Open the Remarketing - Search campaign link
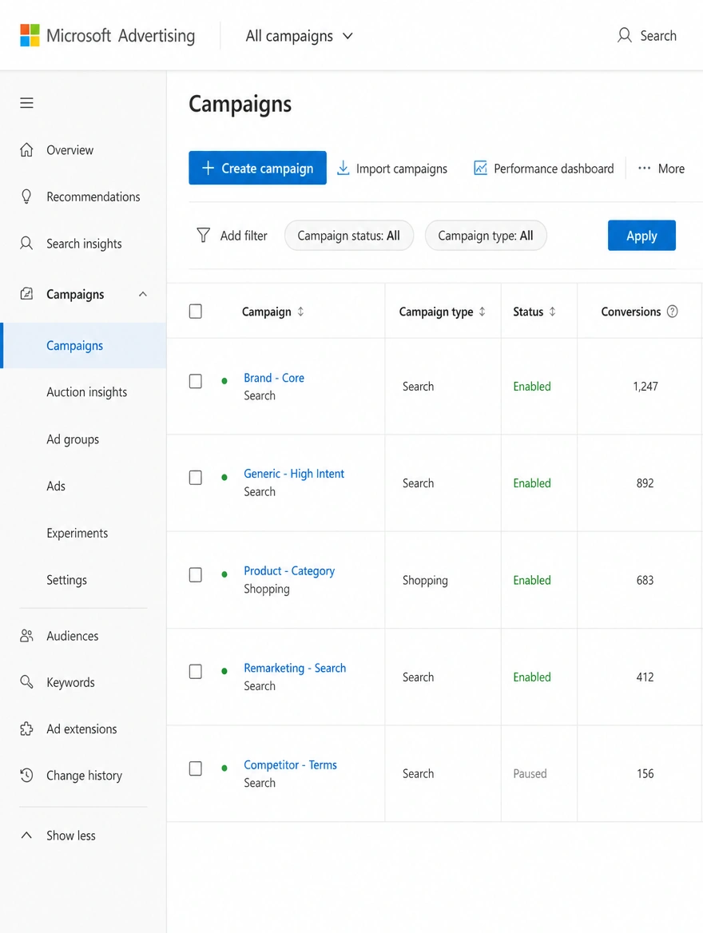 point(295,668)
